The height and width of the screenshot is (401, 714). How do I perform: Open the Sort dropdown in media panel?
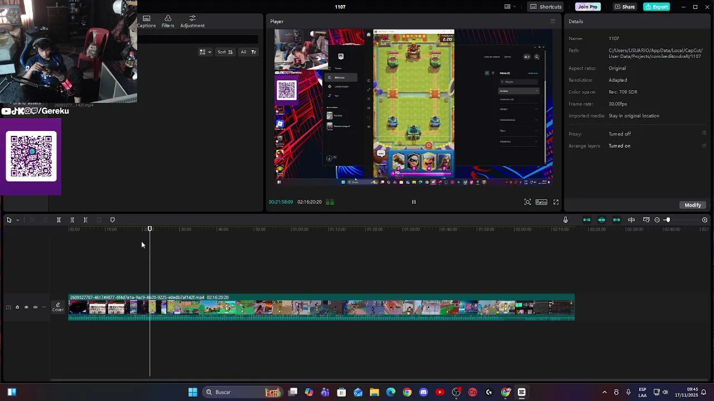[x=225, y=52]
